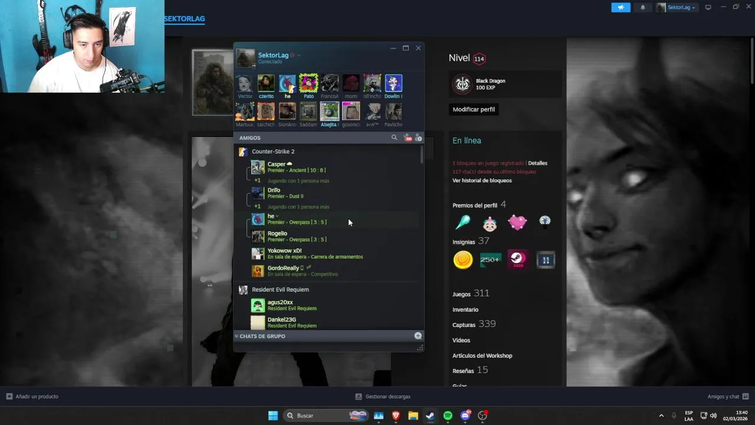Open Artículos del Workshop link

coord(482,355)
